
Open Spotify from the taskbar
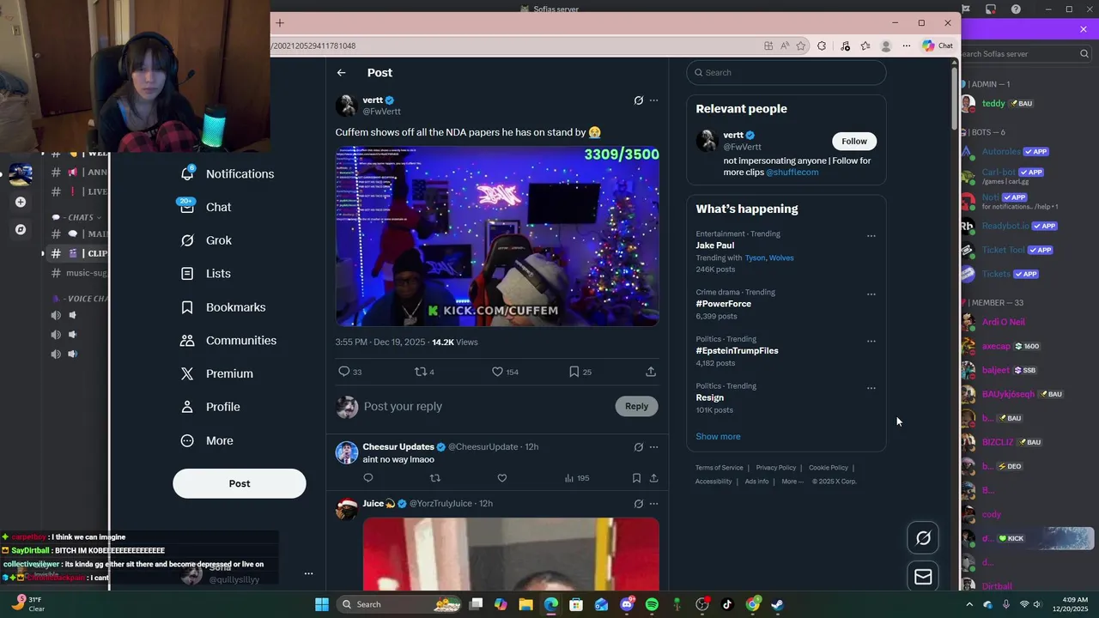pyautogui.click(x=652, y=604)
